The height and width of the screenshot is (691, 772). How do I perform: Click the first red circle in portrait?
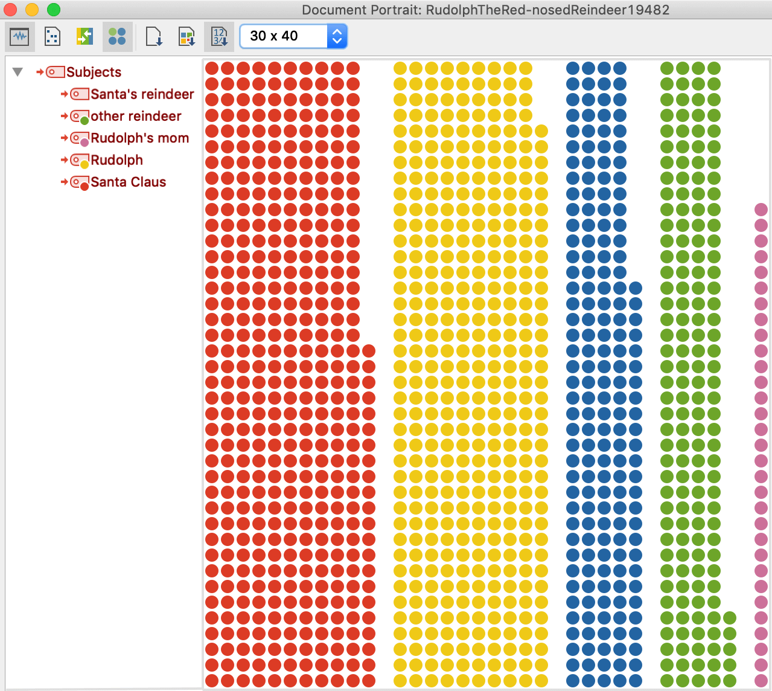pos(212,68)
